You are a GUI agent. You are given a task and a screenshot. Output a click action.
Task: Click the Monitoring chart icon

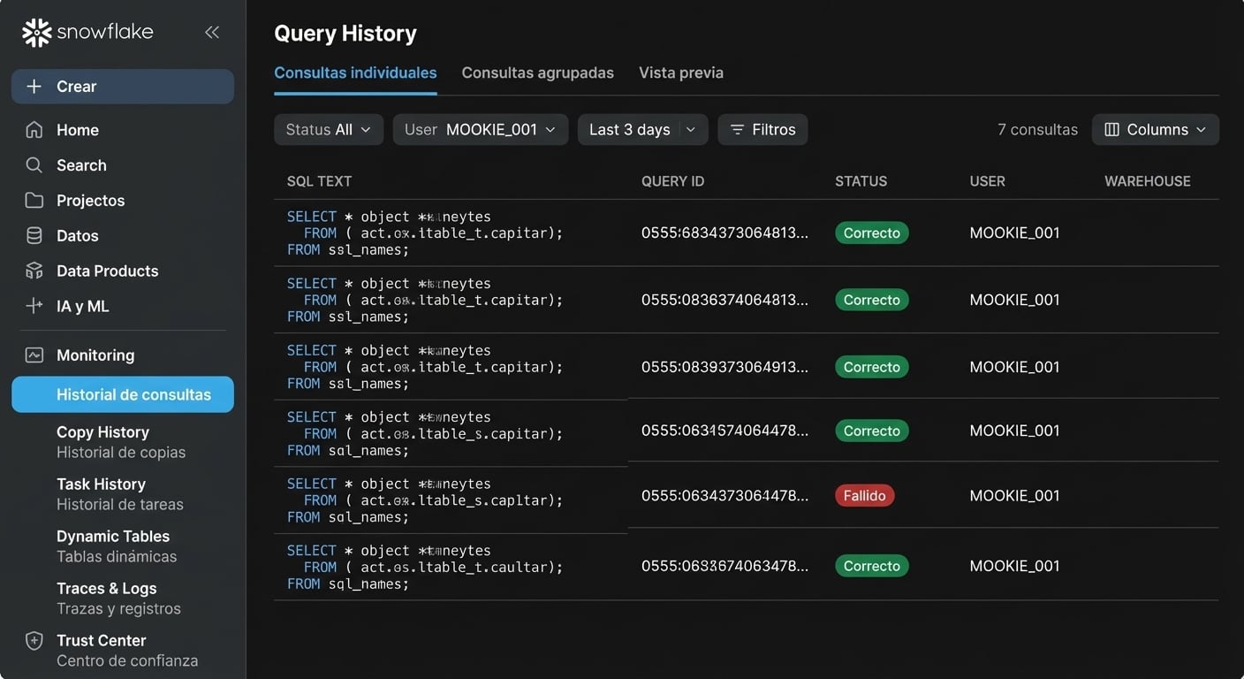34,355
